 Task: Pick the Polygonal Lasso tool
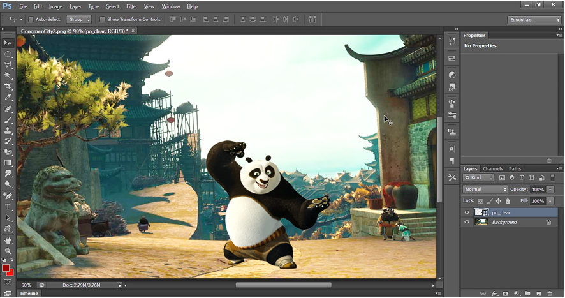(8, 65)
